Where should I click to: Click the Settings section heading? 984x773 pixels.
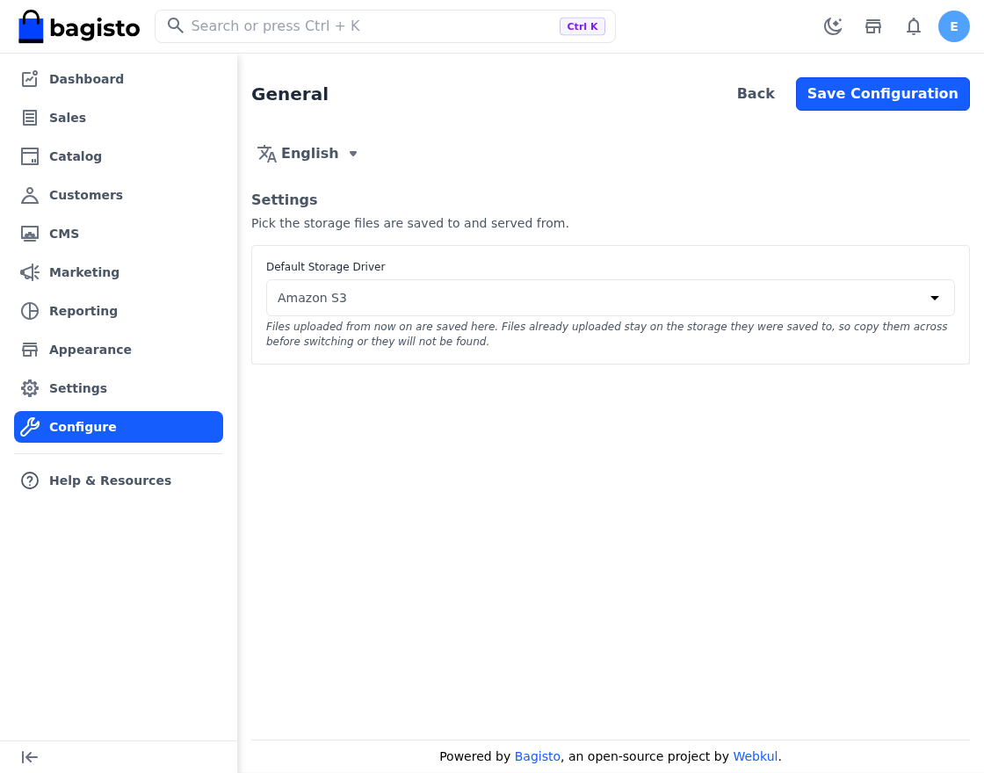click(285, 199)
